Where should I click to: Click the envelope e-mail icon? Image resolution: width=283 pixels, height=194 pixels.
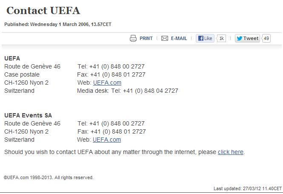pyautogui.click(x=165, y=38)
